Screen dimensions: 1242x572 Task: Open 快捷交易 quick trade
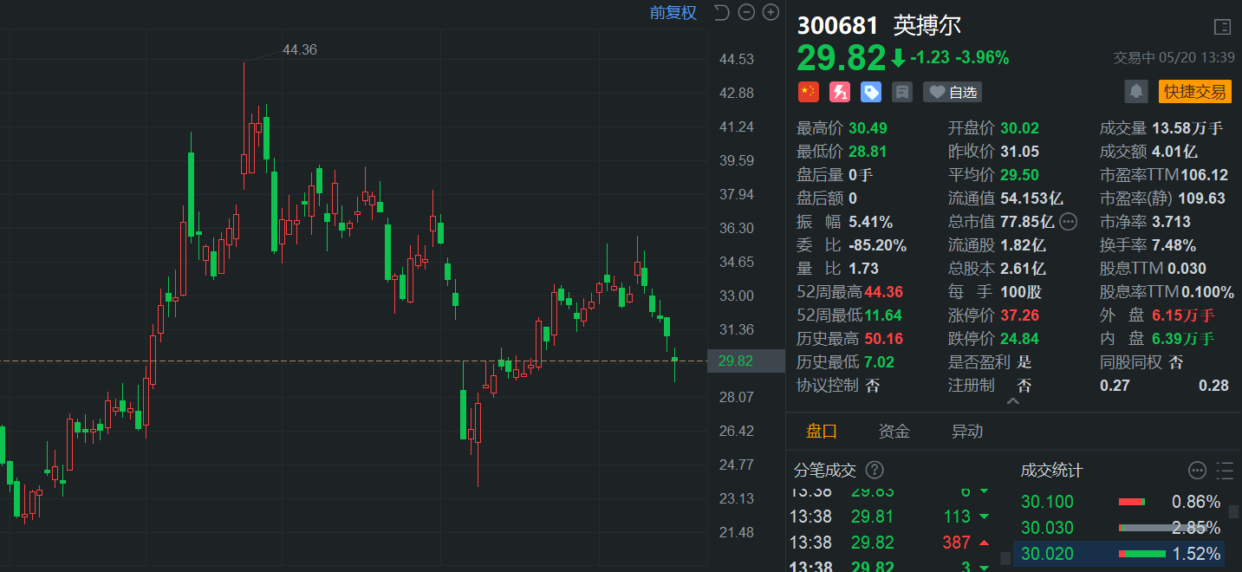click(x=1195, y=91)
